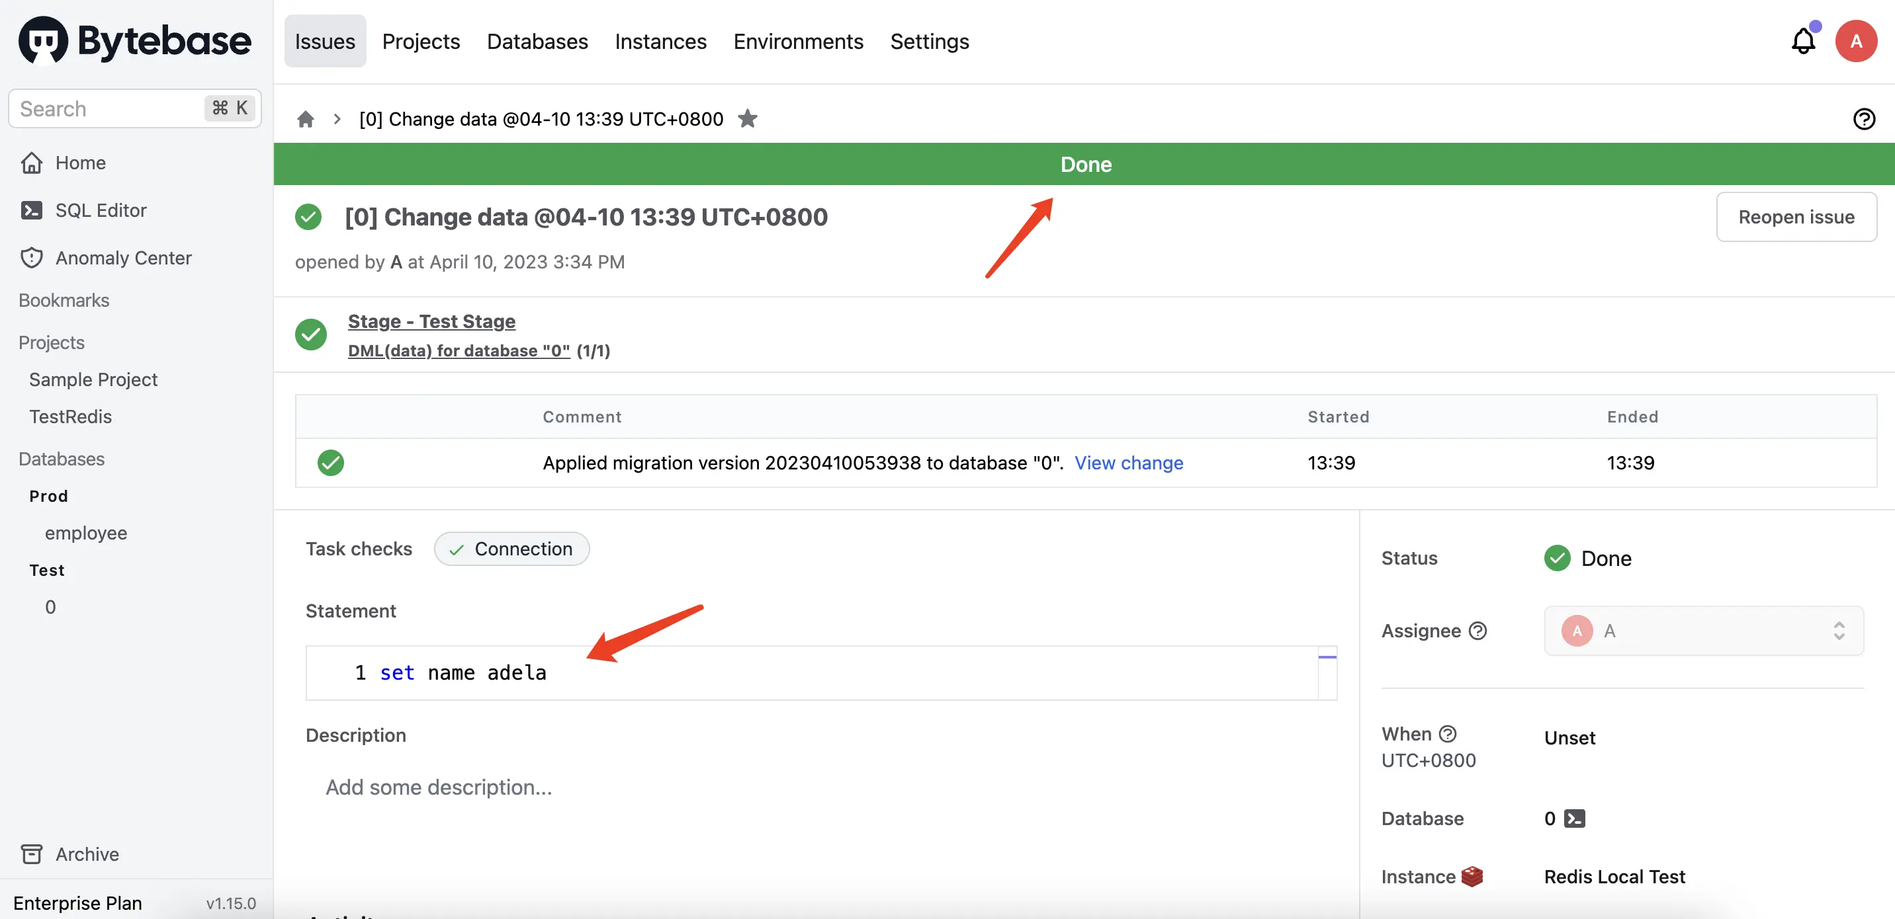
Task: Open the Assignee dropdown
Action: [1703, 631]
